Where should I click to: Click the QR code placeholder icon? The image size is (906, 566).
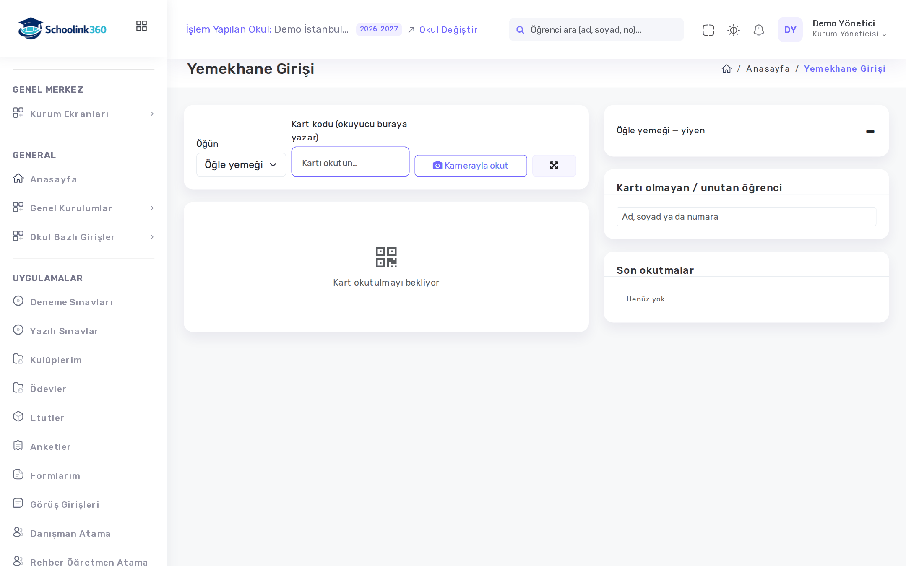(386, 257)
